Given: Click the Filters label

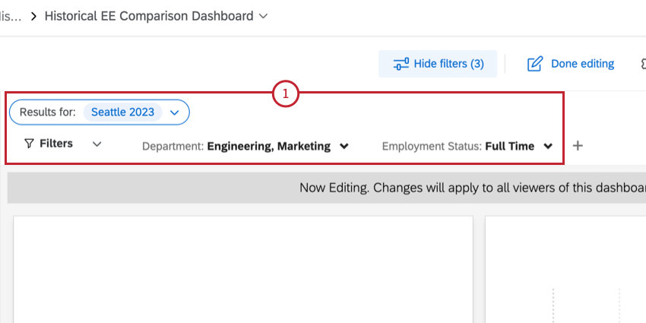Looking at the screenshot, I should click(x=56, y=144).
